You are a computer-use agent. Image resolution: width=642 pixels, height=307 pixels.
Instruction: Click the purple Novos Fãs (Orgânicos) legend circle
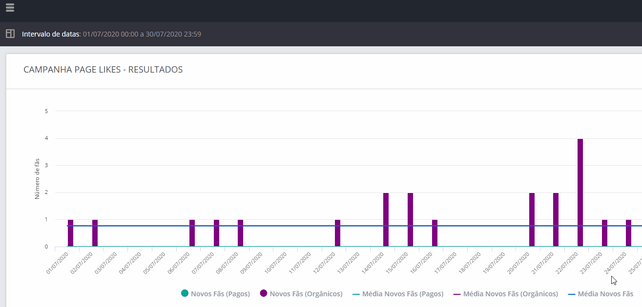point(264,294)
